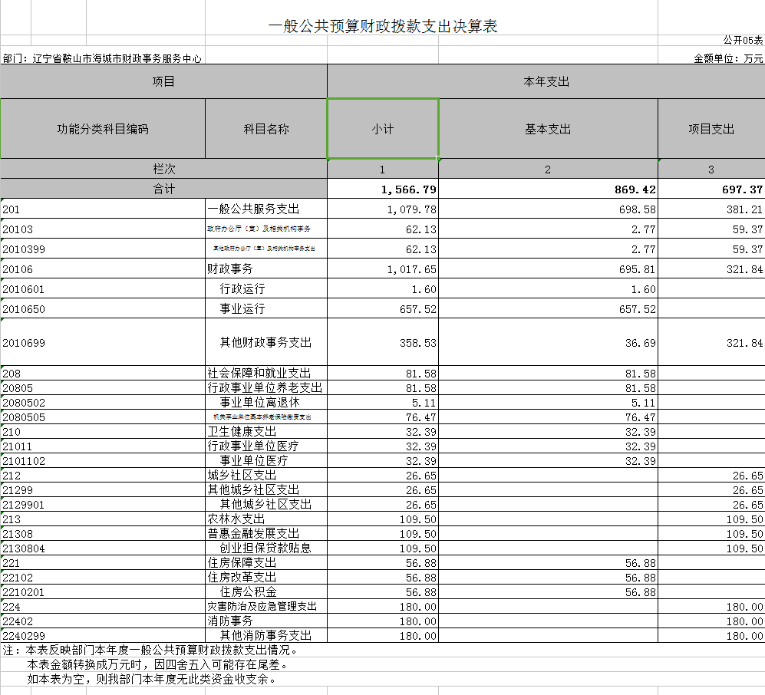Click the table title 一般公共预算财政拨款支出决算表
This screenshot has width=765, height=695.
(382, 26)
